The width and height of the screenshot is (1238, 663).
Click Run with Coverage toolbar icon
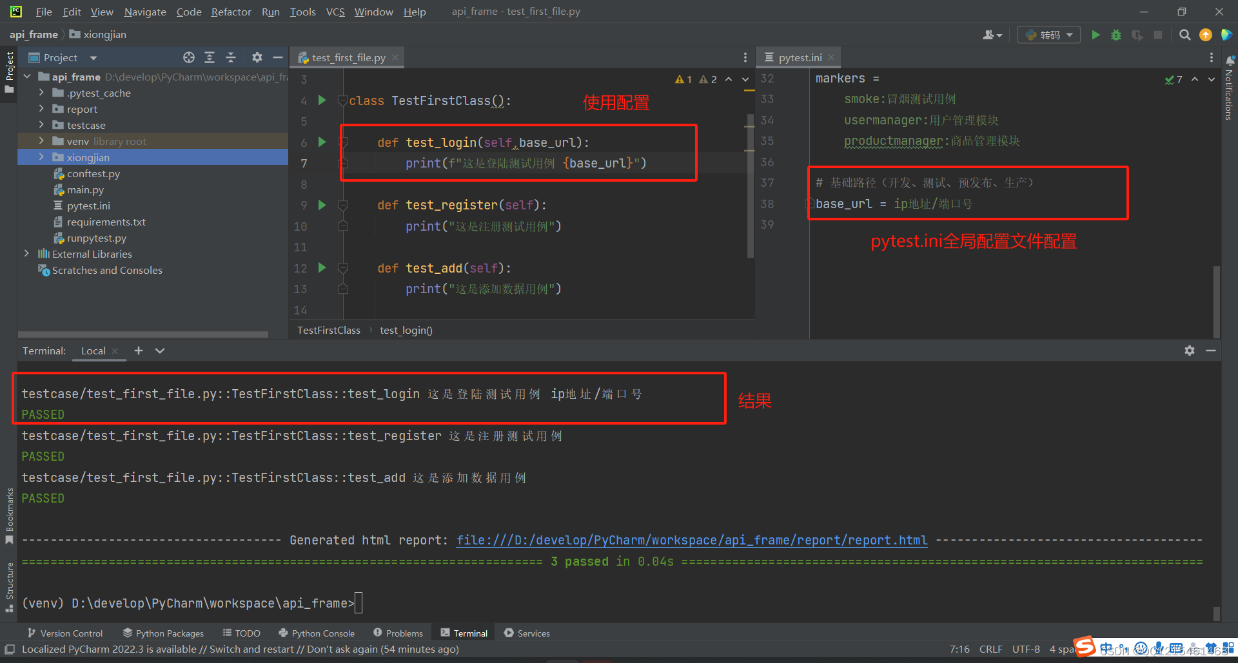click(1137, 35)
